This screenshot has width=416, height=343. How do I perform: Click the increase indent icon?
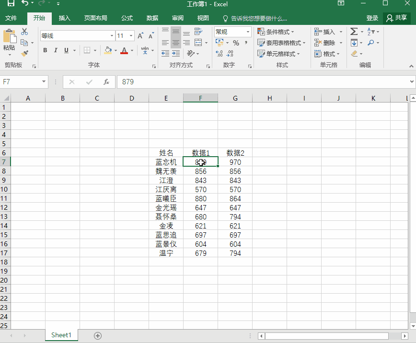pyautogui.click(x=197, y=43)
